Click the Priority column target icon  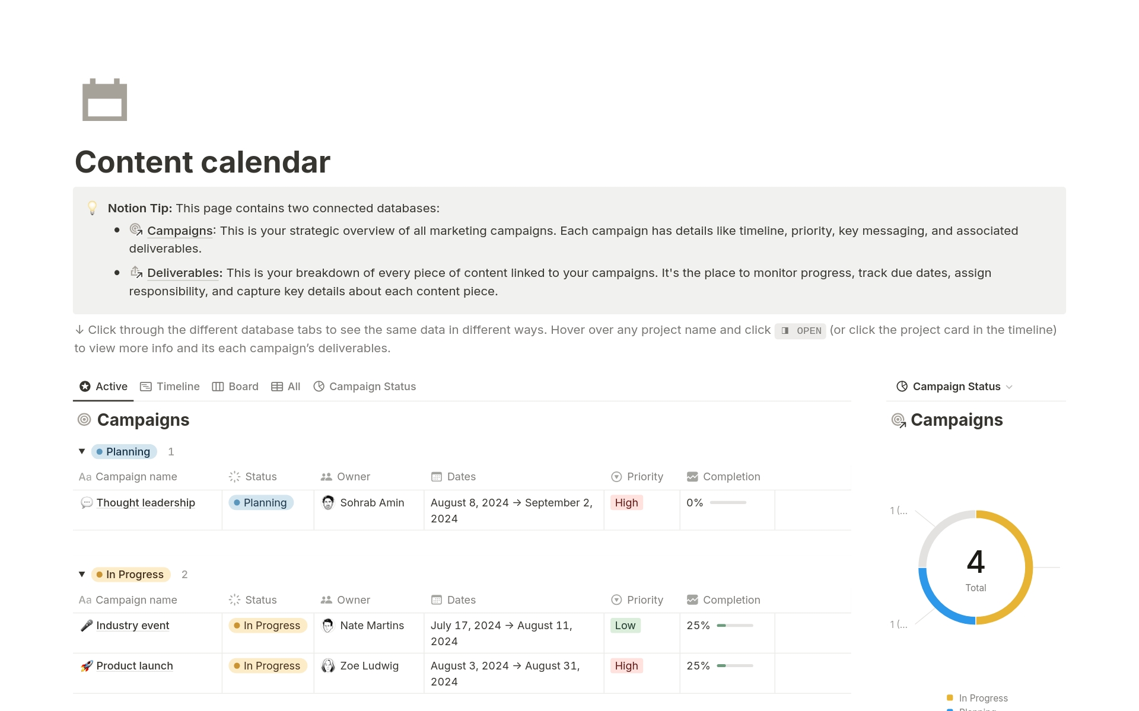coord(616,476)
